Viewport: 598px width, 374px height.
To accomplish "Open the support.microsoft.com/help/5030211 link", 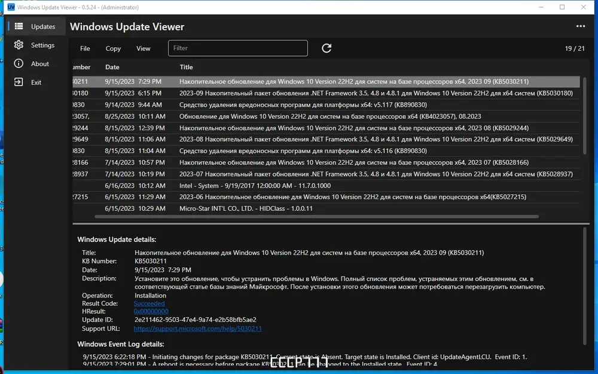I will point(197,329).
